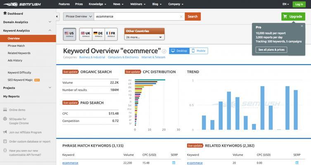Click the orange Search button

[192, 16]
